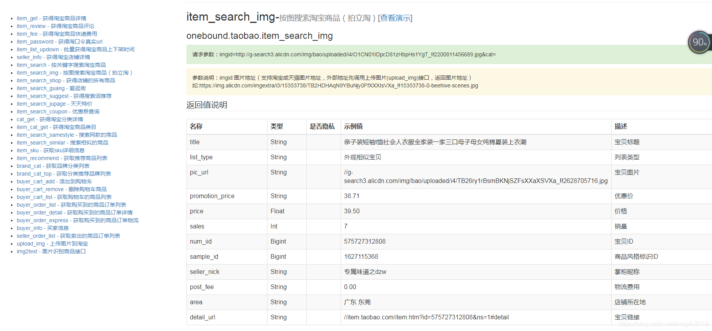Viewport: 712px width, 331px height.
Task: Click the sales row Int type cell
Action: coord(287,226)
